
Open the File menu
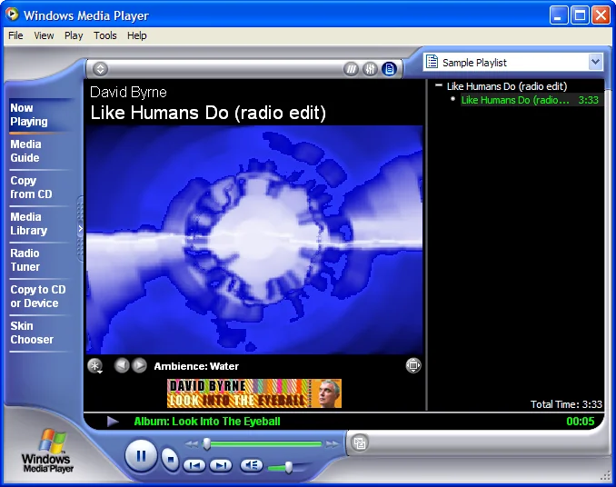pyautogui.click(x=15, y=35)
